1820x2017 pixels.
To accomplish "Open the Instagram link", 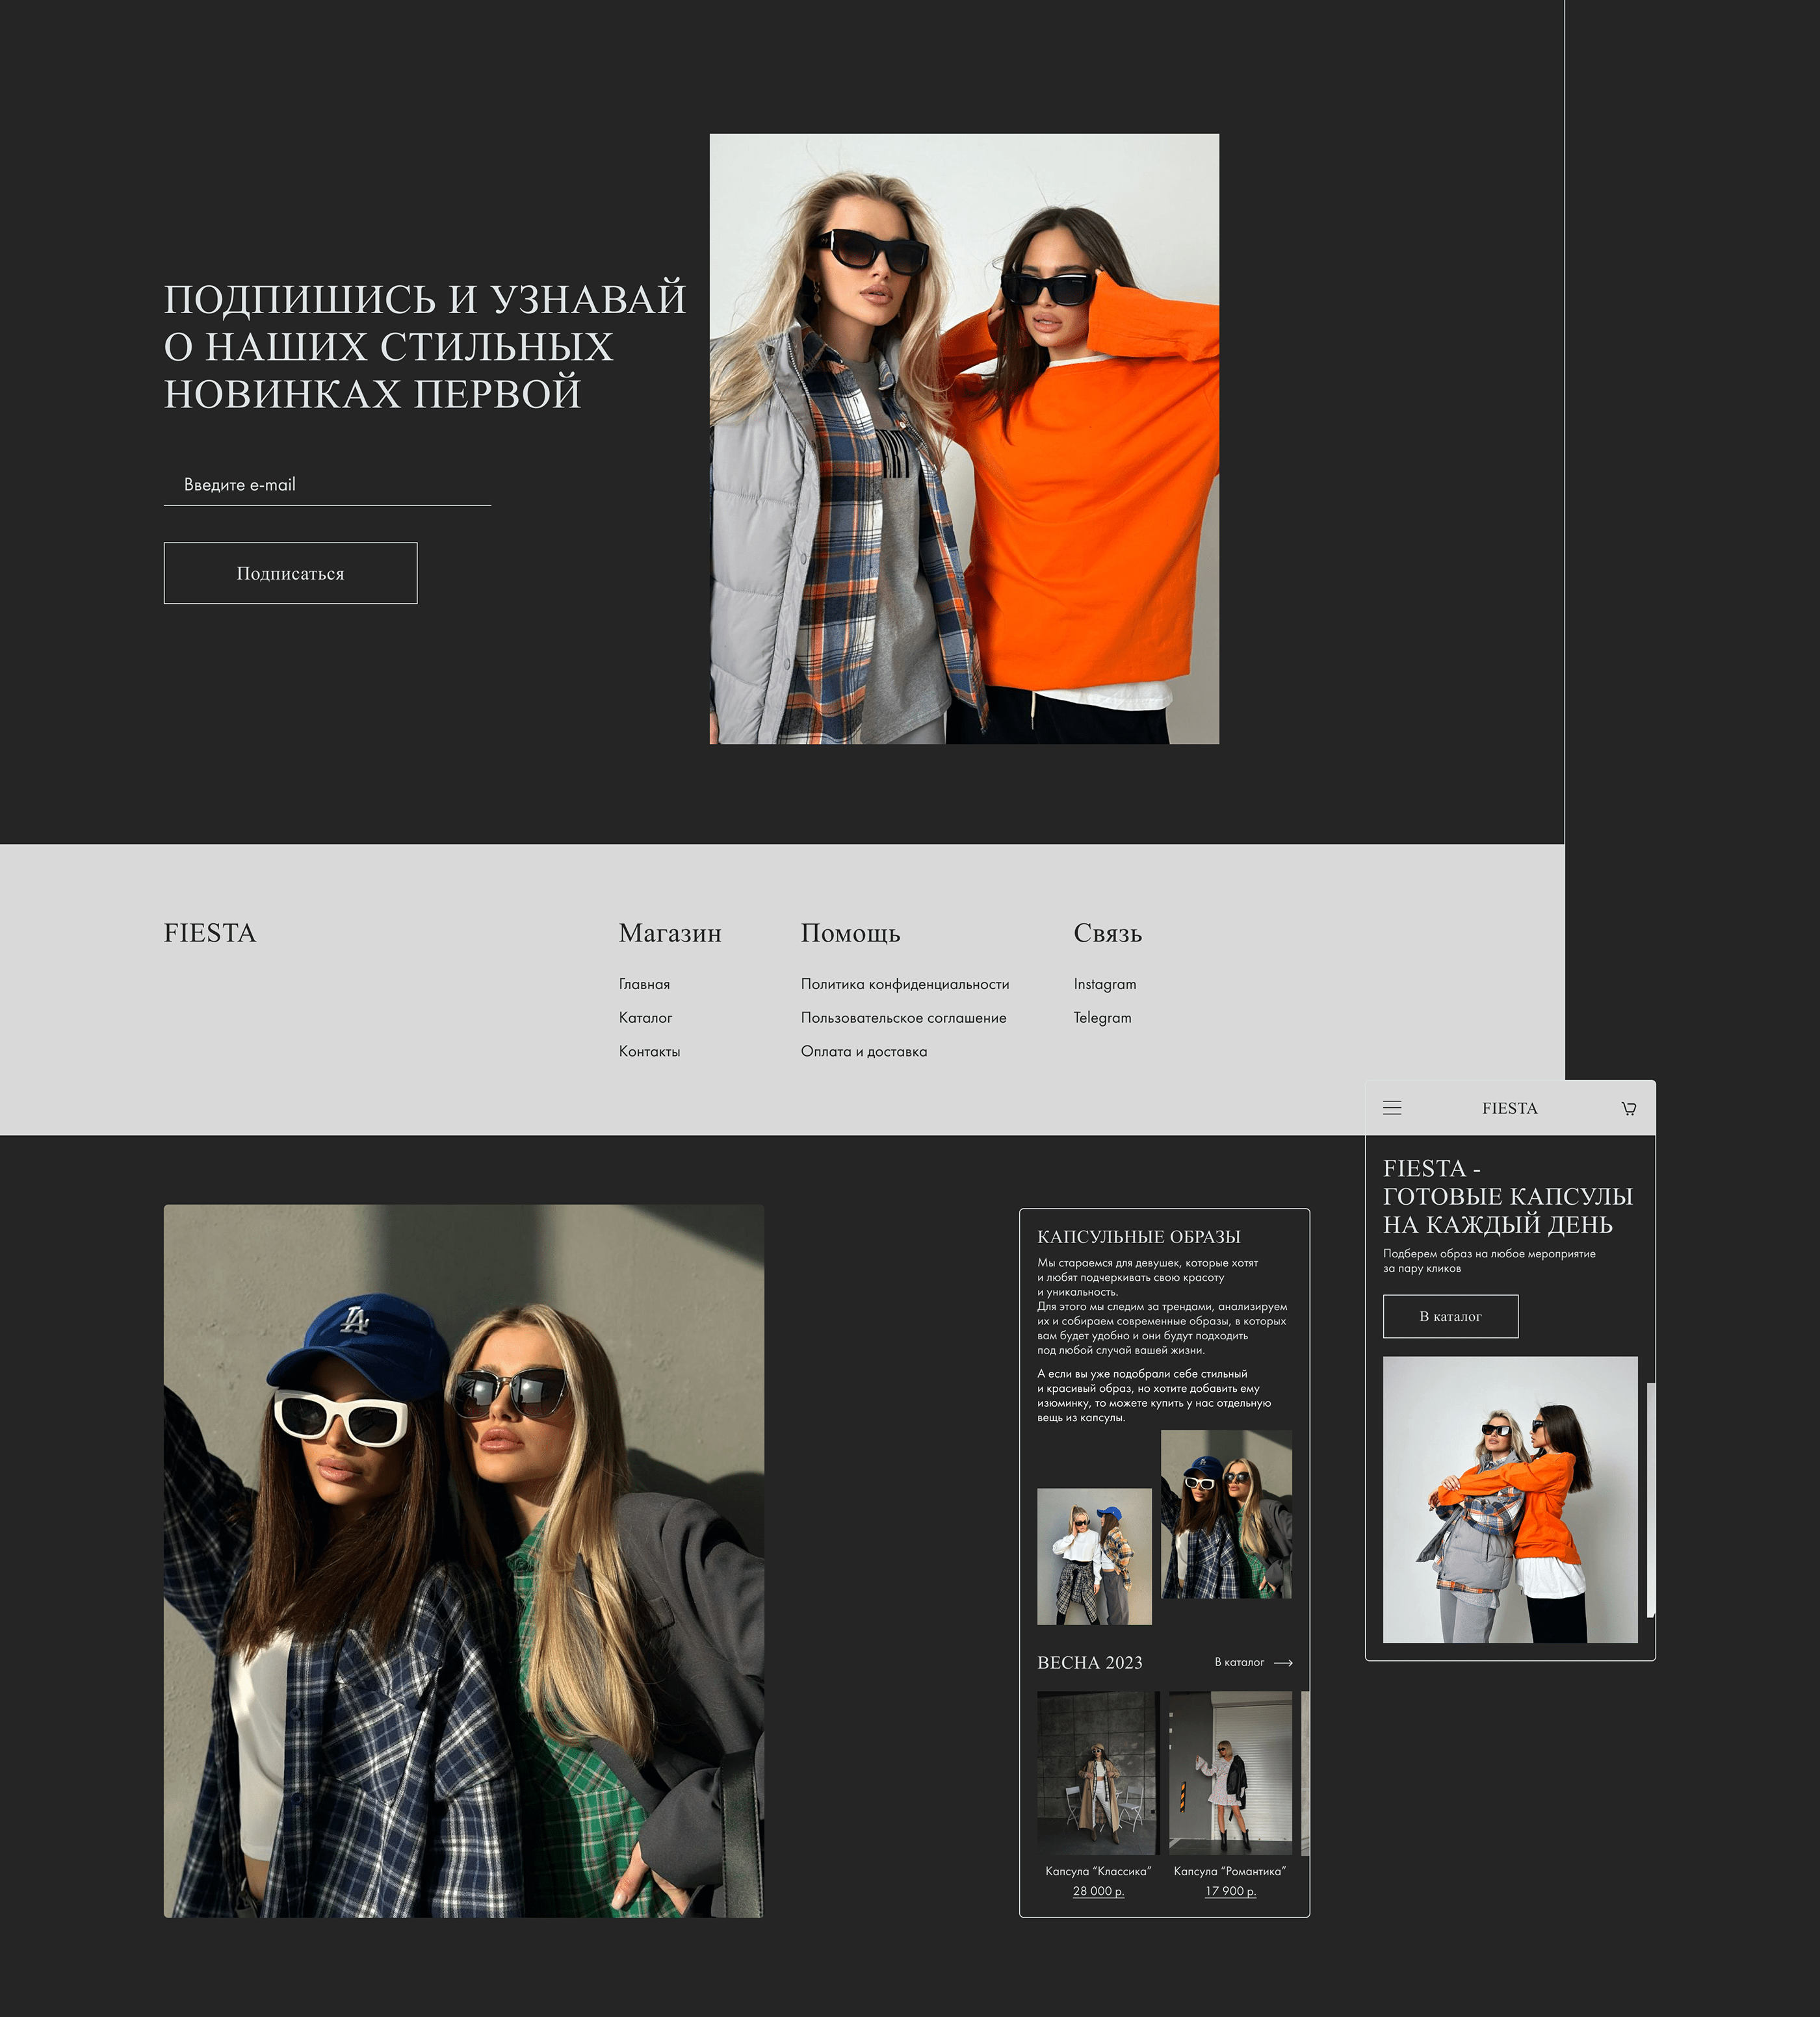I will [1104, 984].
